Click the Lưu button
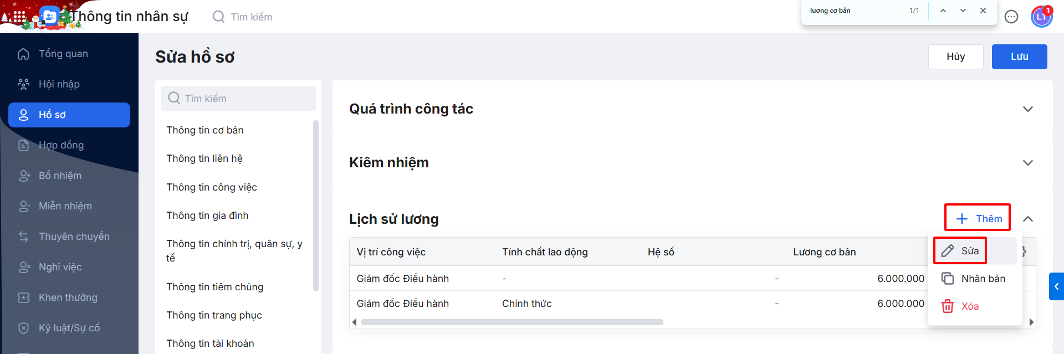Image resolution: width=1064 pixels, height=354 pixels. [x=1019, y=57]
